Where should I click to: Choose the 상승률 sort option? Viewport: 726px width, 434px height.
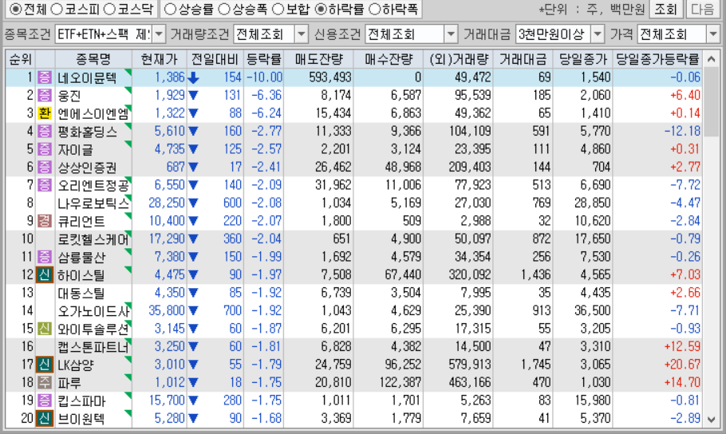tap(171, 9)
